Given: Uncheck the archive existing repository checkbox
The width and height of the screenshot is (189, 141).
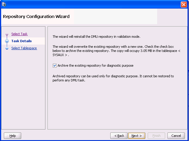Looking at the screenshot, I should pyautogui.click(x=55, y=65).
